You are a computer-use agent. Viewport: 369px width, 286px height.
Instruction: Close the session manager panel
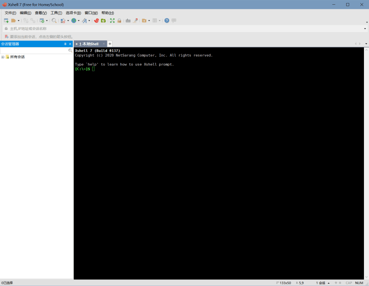pyautogui.click(x=70, y=44)
